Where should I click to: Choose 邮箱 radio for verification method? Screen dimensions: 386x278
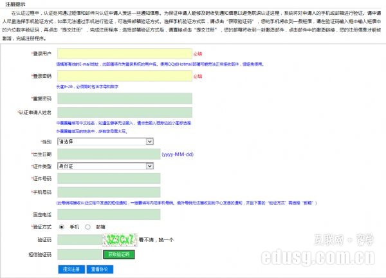pos(87,227)
